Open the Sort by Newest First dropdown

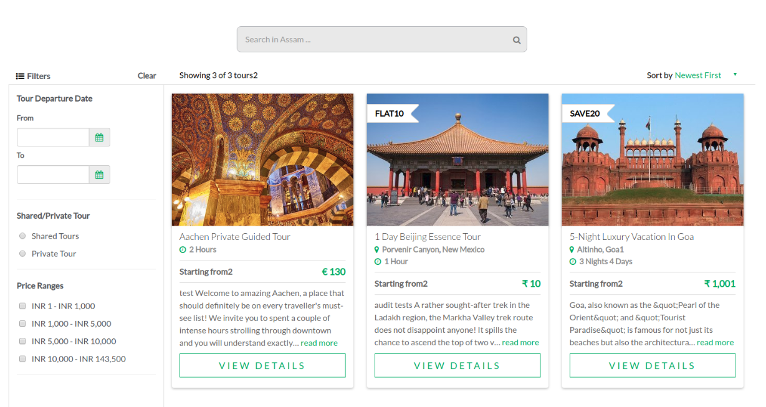(697, 75)
